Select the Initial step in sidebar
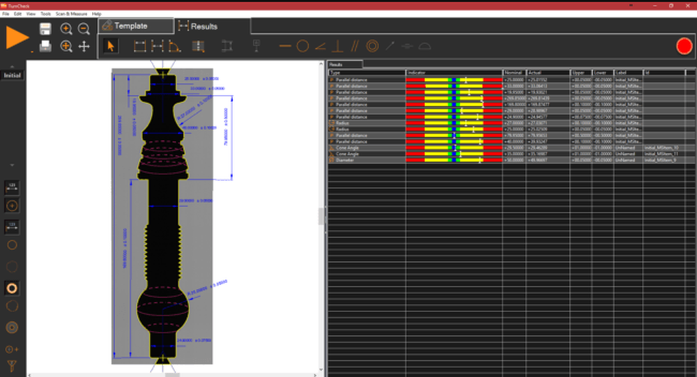Image resolution: width=697 pixels, height=377 pixels. tap(13, 75)
